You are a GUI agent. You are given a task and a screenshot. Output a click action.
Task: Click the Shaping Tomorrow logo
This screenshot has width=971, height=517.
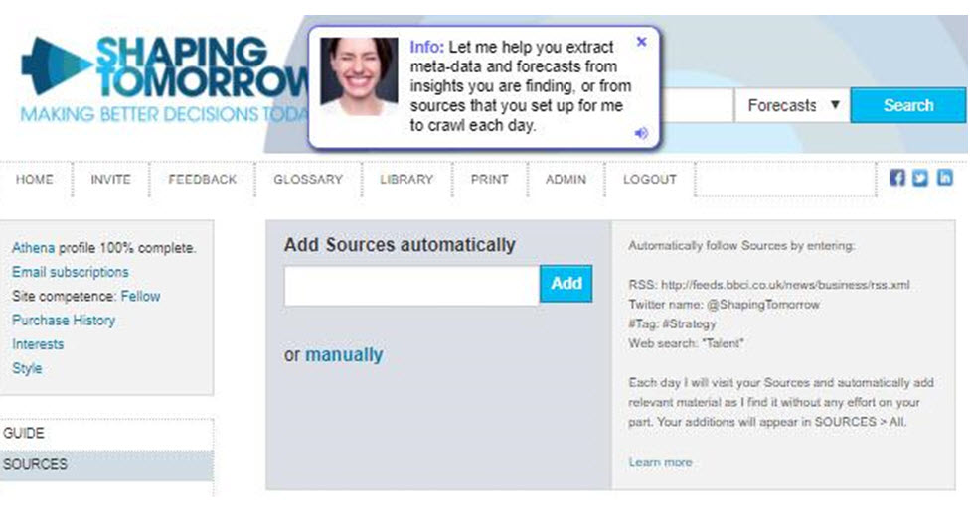coord(164,77)
